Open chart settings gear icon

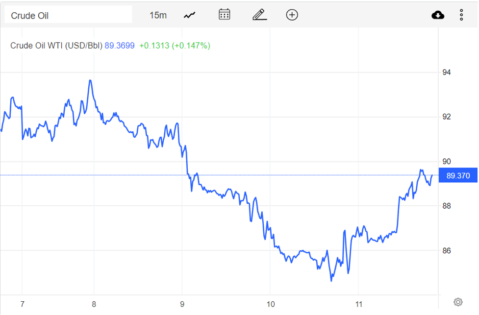coord(458,302)
